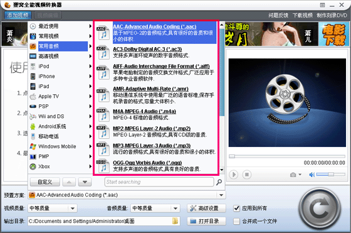The width and height of the screenshot is (351, 233).
Task: Click the AAC format file icon
Action: pos(103,33)
